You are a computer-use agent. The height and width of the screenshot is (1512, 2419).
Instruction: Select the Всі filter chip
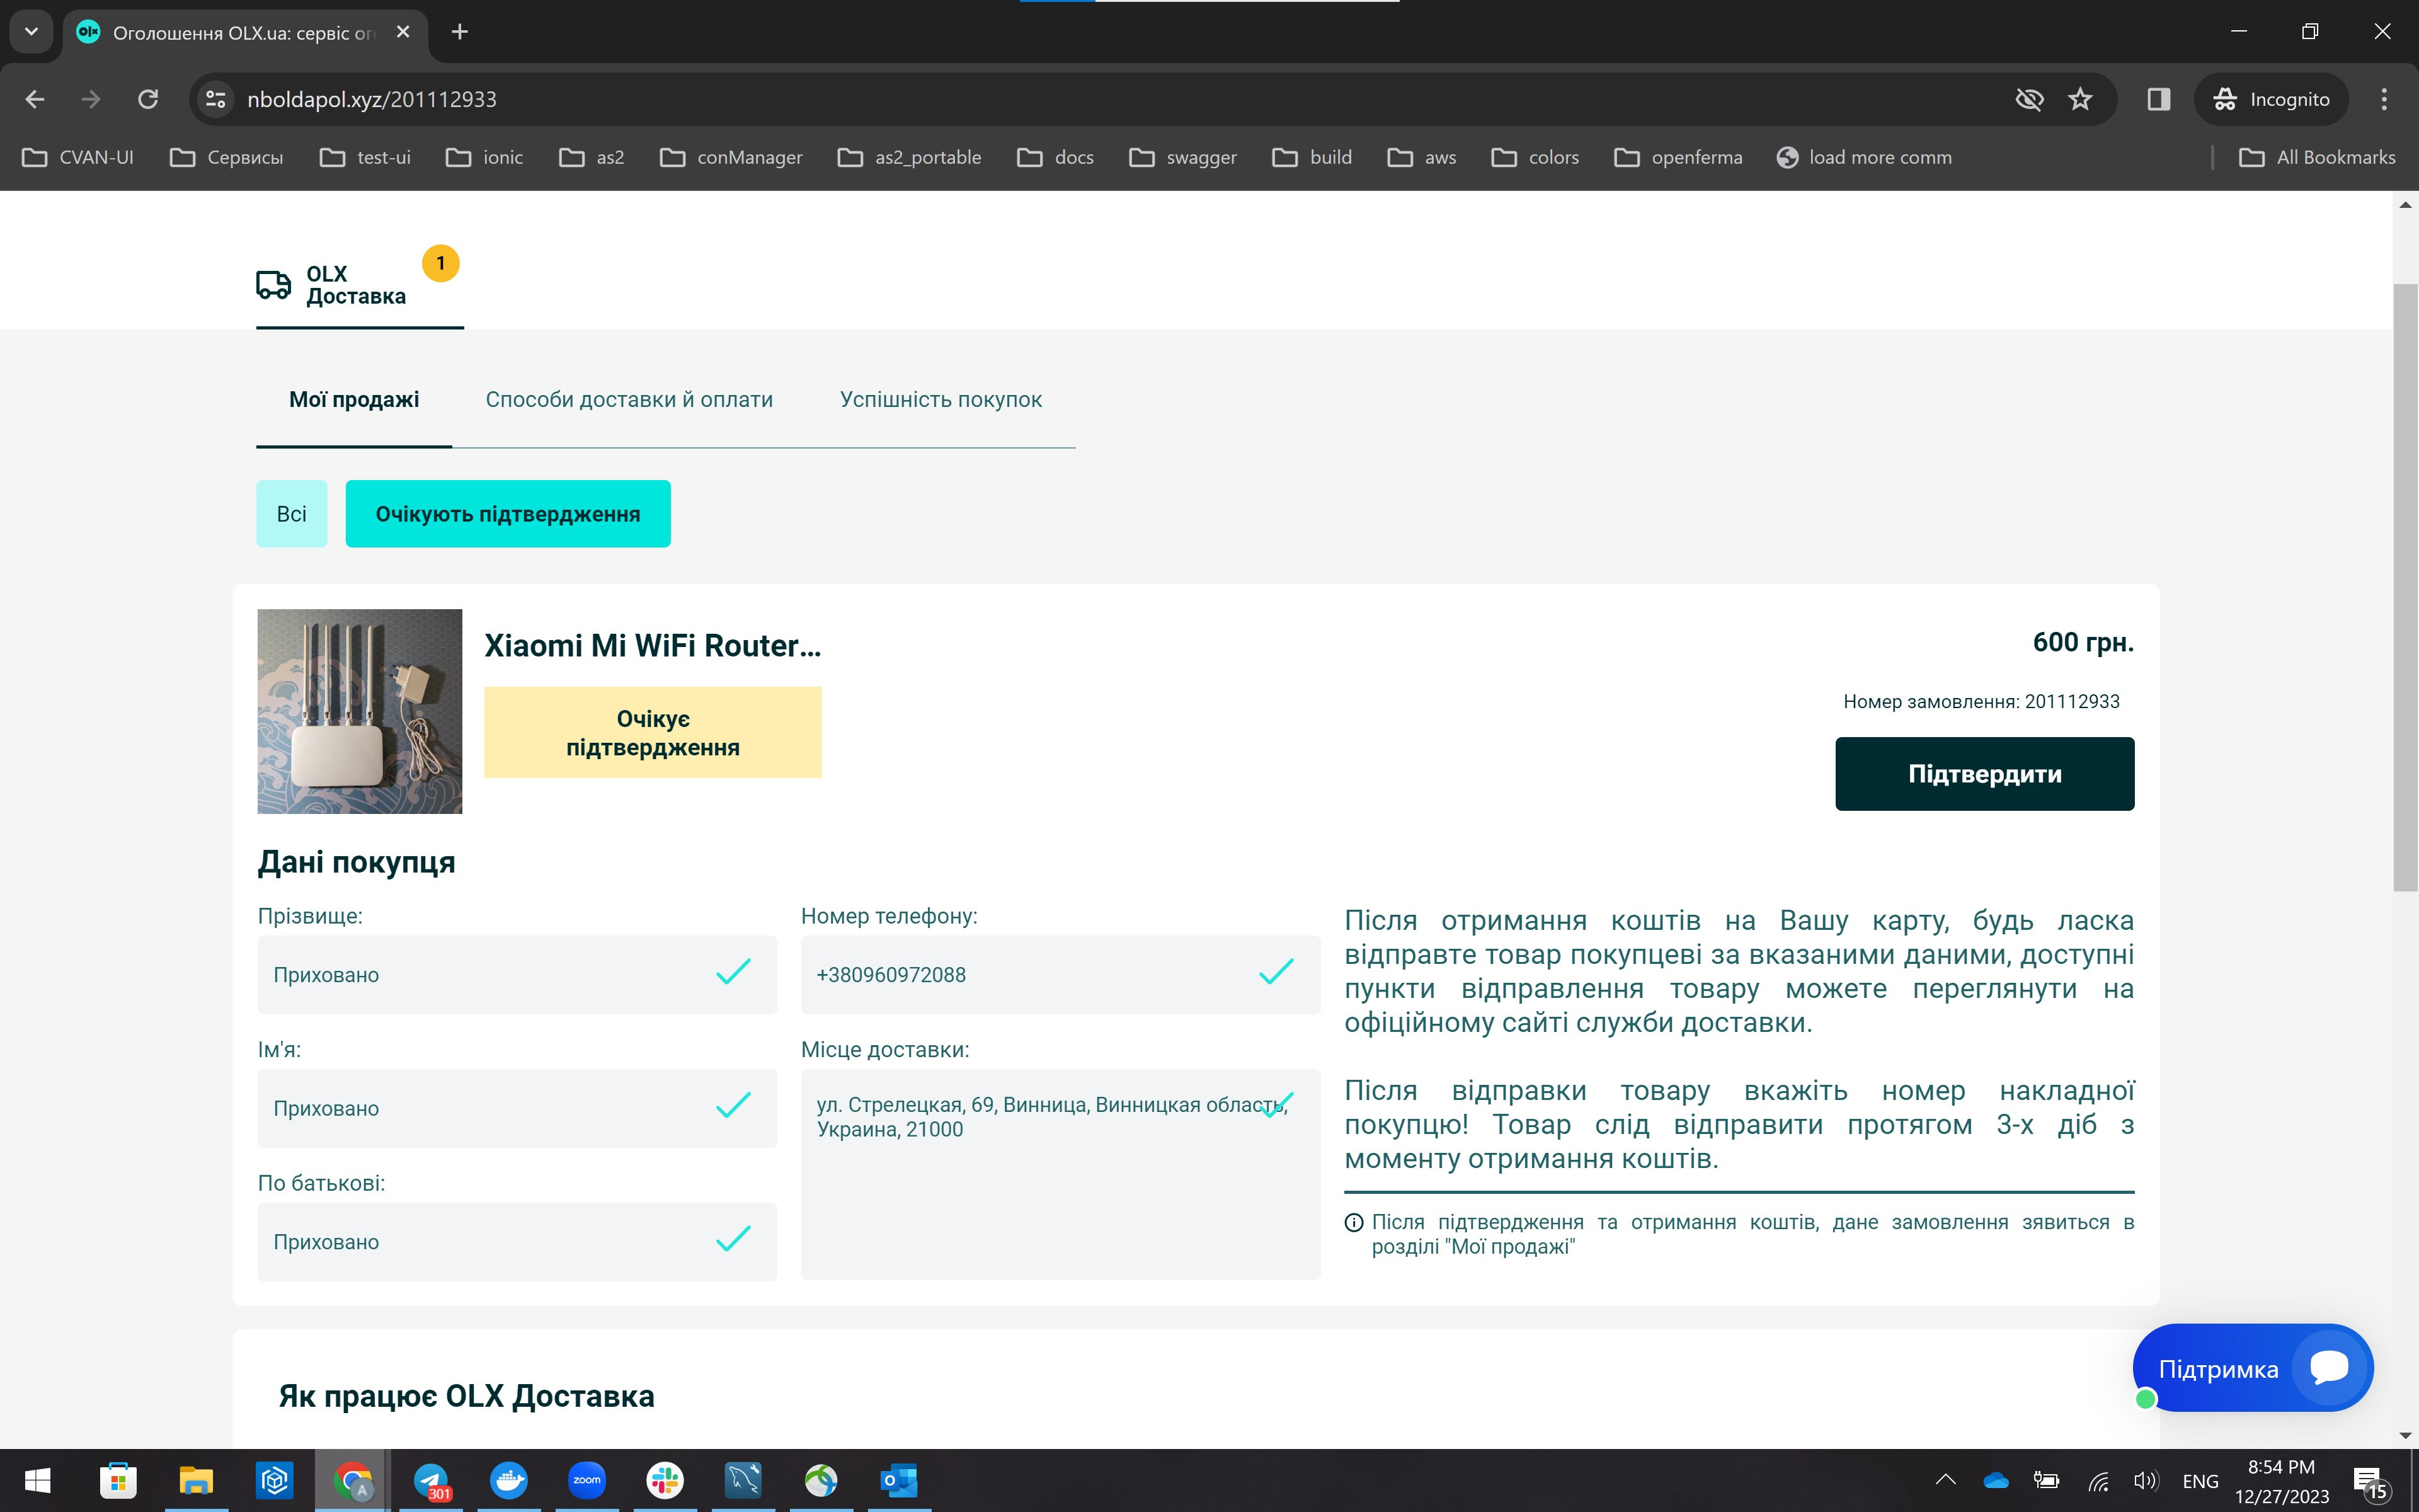click(291, 514)
